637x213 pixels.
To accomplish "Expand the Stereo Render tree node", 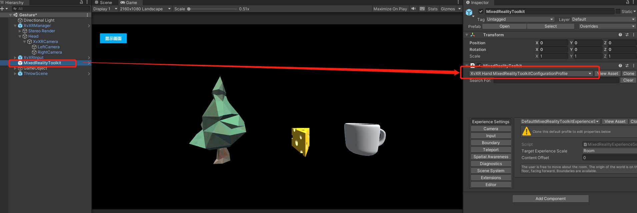I will tap(20, 31).
